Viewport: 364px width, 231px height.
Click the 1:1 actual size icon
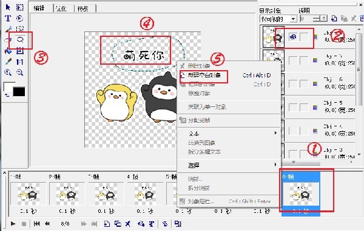click(20, 62)
